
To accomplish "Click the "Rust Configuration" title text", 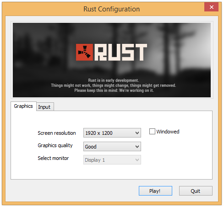I will [112, 9].
